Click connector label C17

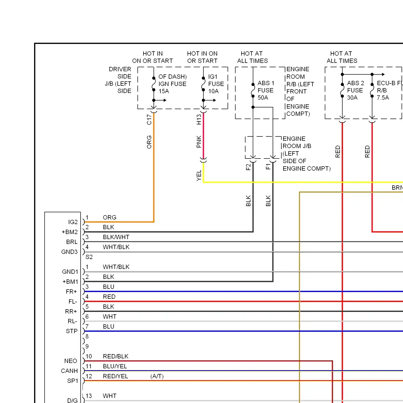[x=149, y=120]
